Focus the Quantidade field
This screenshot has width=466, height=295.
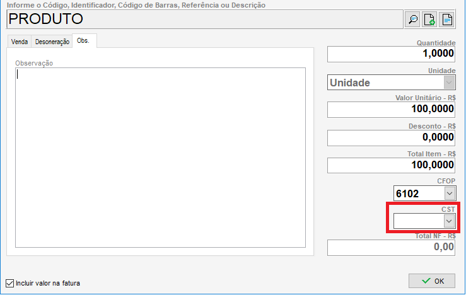pyautogui.click(x=391, y=55)
